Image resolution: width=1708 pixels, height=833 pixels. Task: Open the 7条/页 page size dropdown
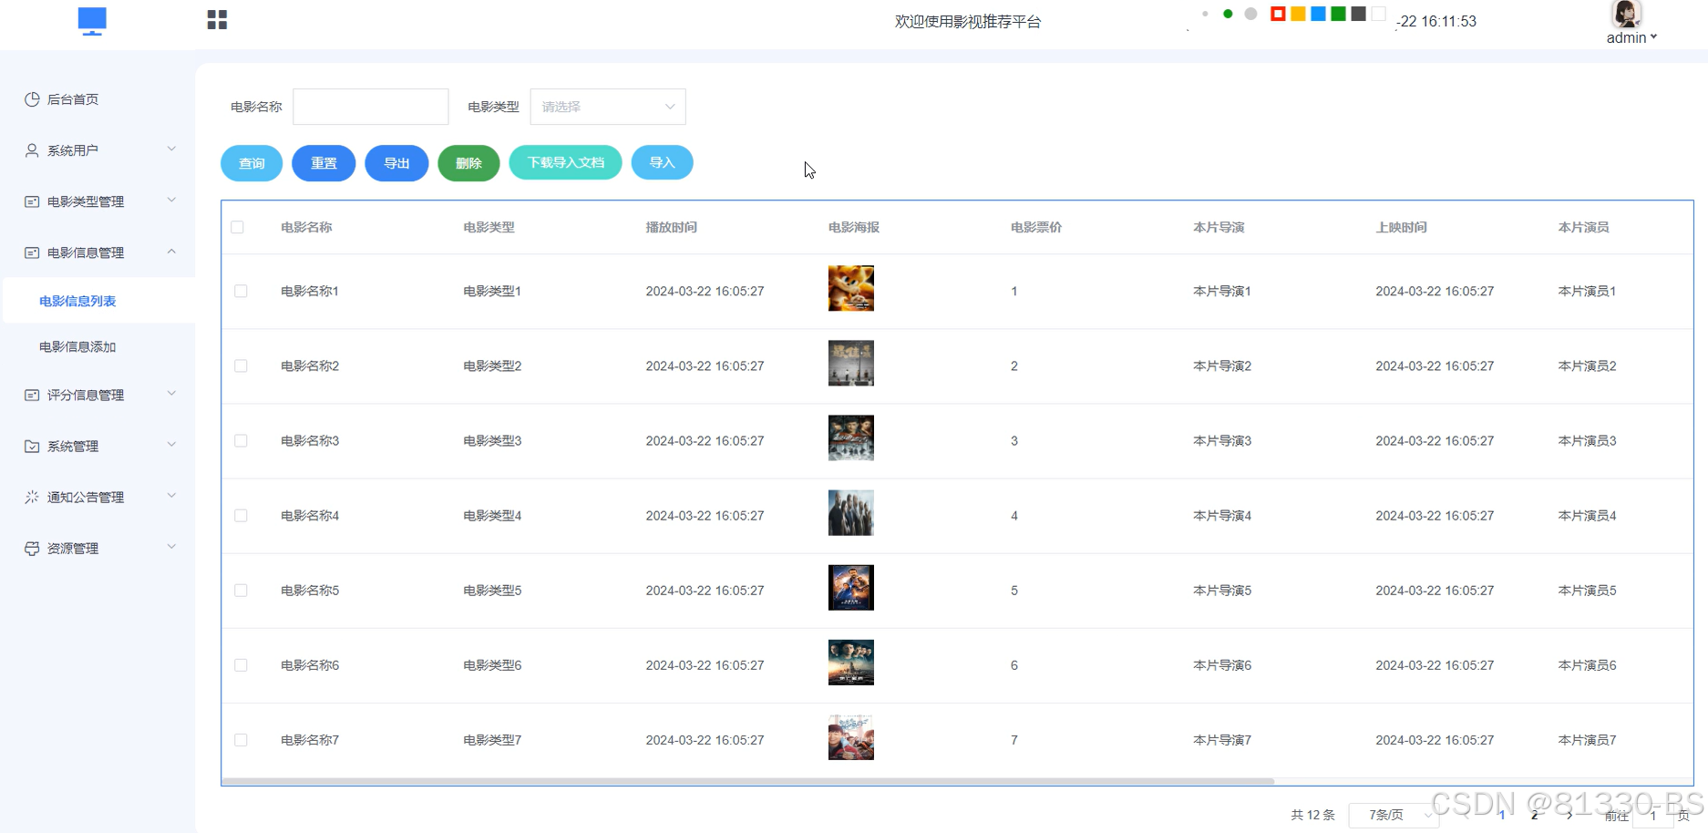[1394, 815]
